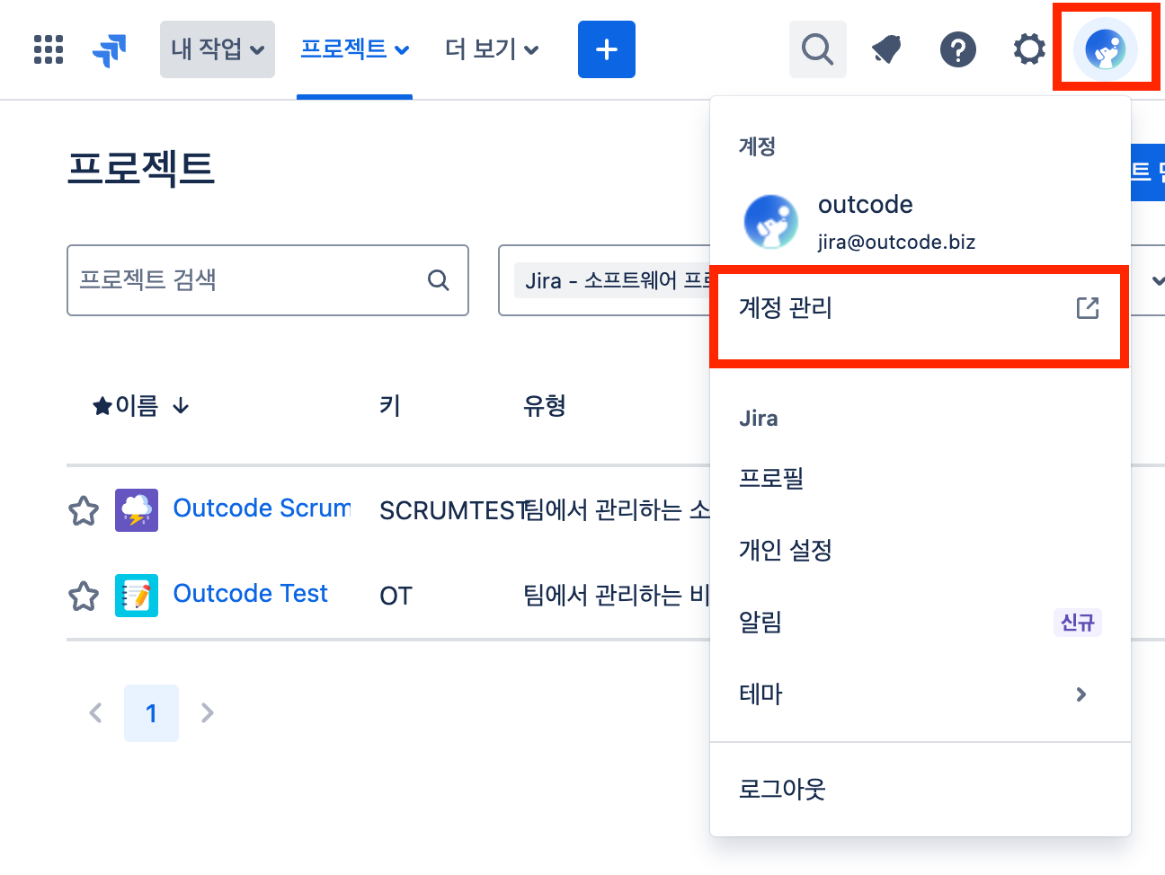Open the search magnifier in top bar
The image size is (1165, 875).
point(817,49)
